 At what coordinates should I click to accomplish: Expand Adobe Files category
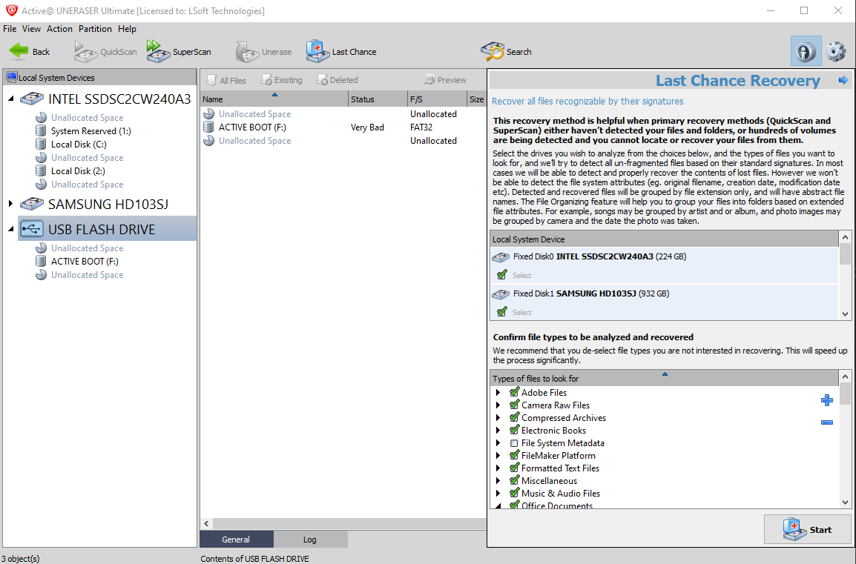[498, 393]
